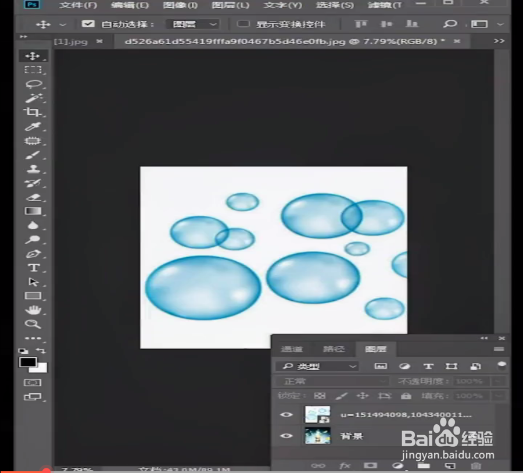The height and width of the screenshot is (473, 523).
Task: Toggle lock image pixels brush icon
Action: 341,396
